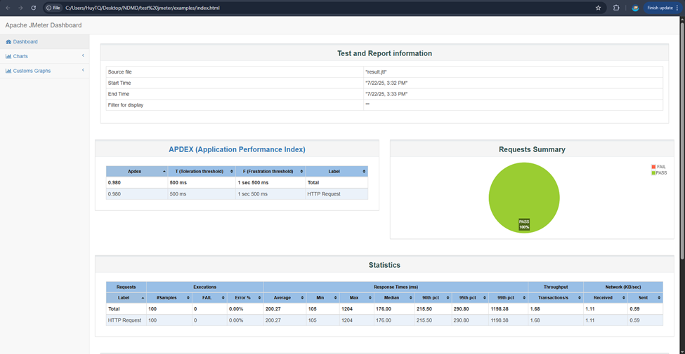The width and height of the screenshot is (685, 354).
Task: Click the browser back arrow
Action: pos(8,8)
